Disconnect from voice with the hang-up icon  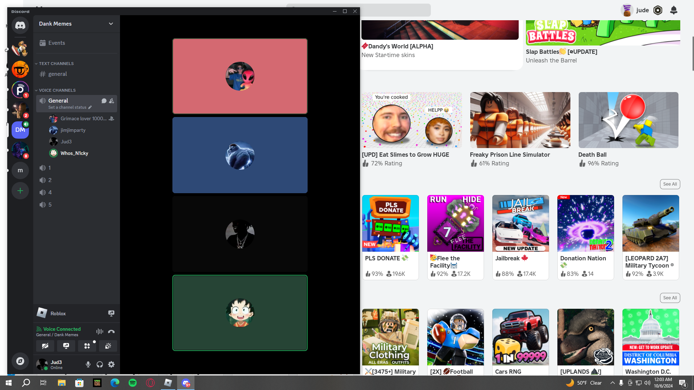111,331
